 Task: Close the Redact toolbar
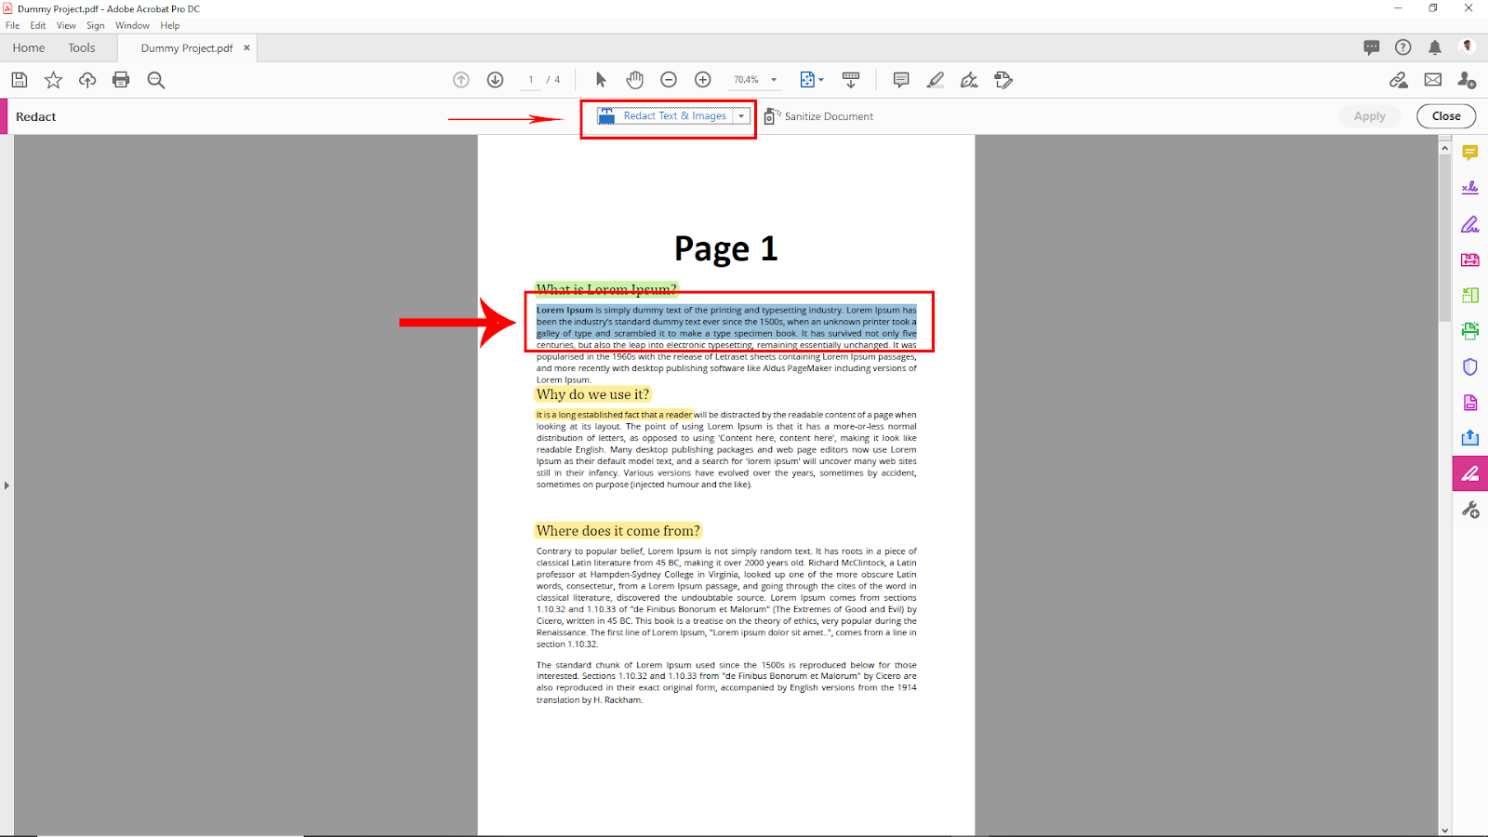1446,116
